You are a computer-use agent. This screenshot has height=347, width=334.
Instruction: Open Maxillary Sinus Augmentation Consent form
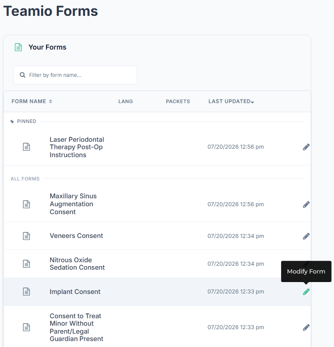[x=73, y=204]
